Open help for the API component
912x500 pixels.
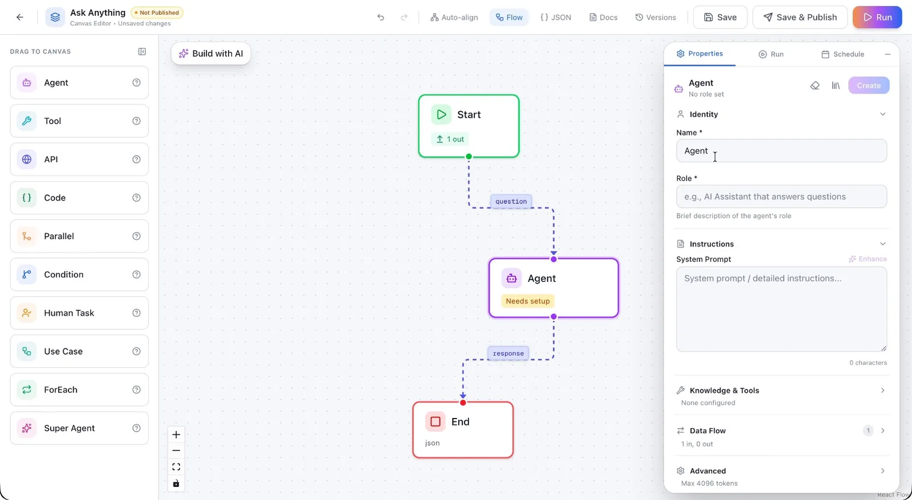coord(136,159)
